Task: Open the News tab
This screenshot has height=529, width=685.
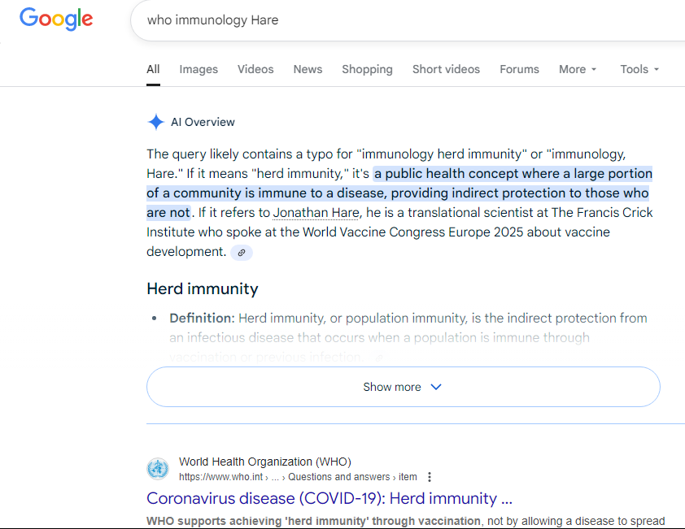Action: (308, 69)
